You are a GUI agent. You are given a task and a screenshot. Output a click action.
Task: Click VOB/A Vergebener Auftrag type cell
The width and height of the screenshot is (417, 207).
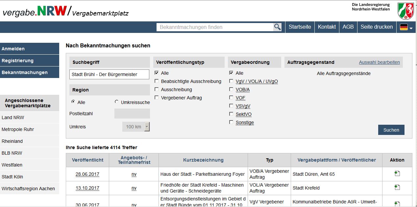pyautogui.click(x=269, y=174)
